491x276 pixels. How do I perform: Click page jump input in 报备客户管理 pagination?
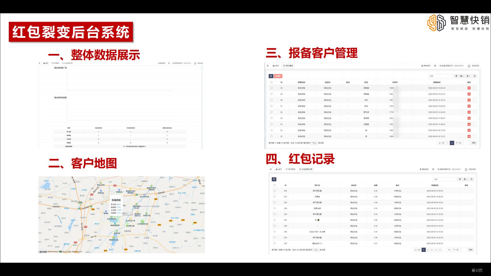click(x=467, y=143)
